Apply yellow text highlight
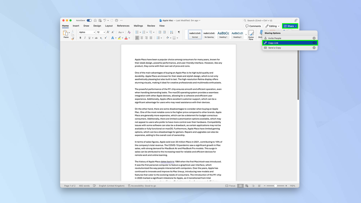 [x=119, y=38]
